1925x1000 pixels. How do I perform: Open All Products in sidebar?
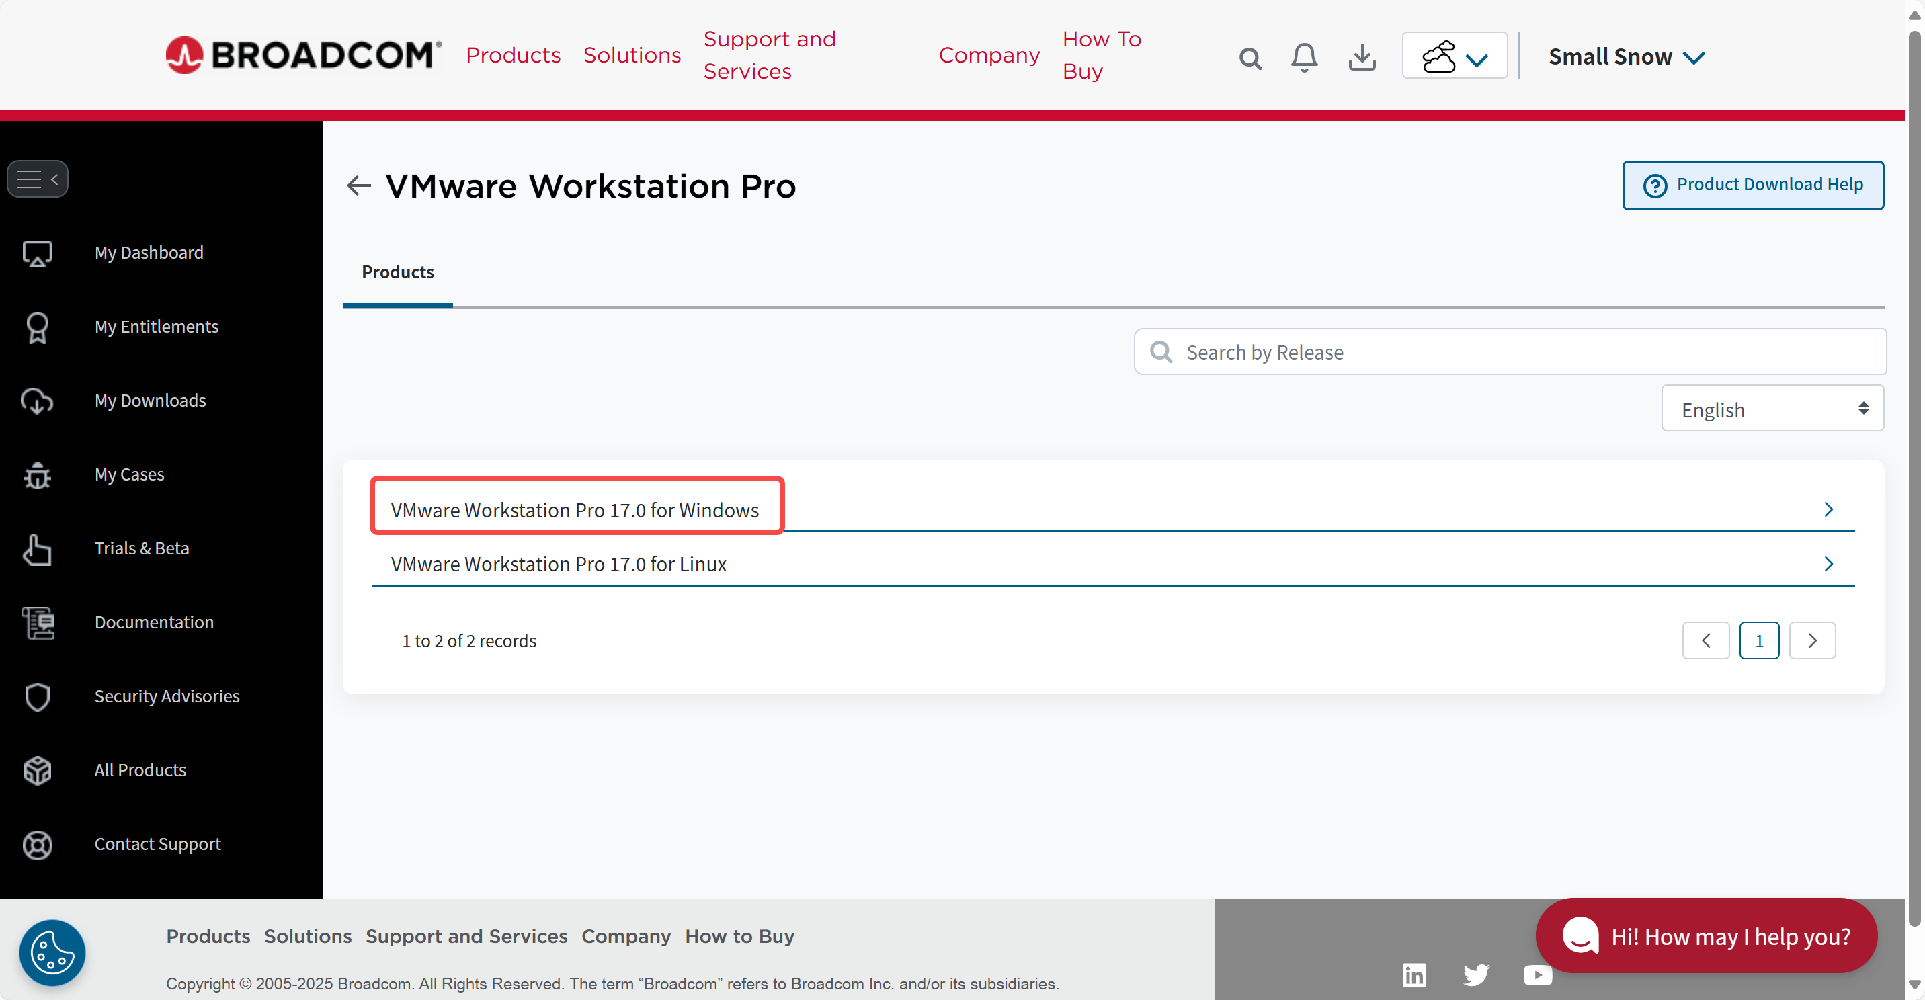tap(140, 771)
